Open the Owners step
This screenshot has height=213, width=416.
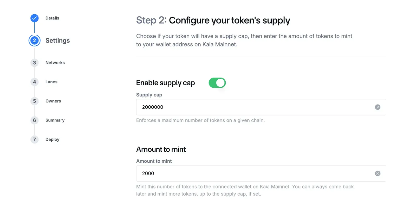(53, 101)
